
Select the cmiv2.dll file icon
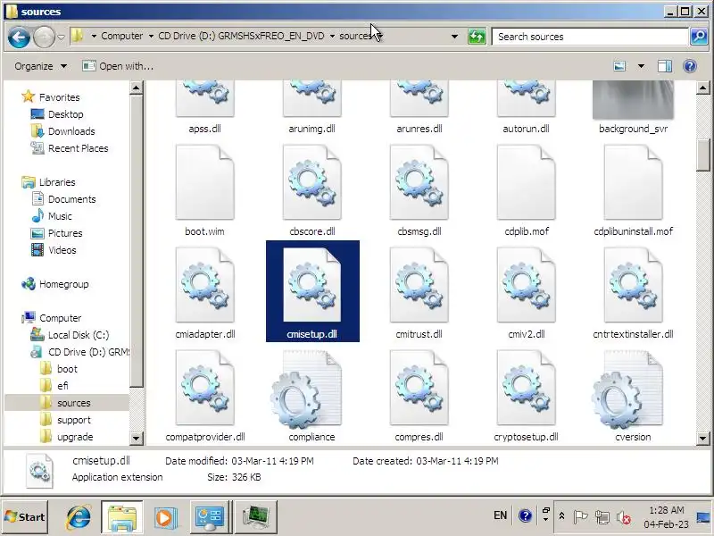(x=526, y=285)
